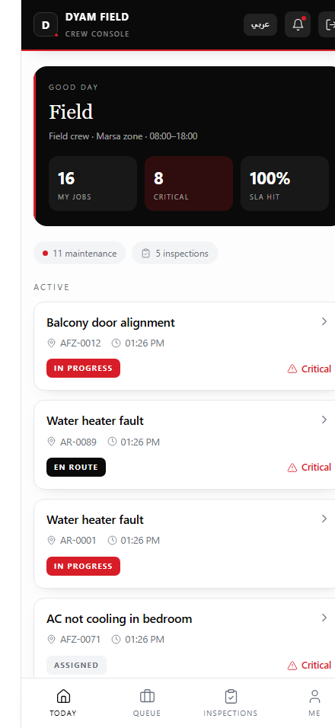Click Critical warning icon on AFZ-0012 job
The width and height of the screenshot is (335, 728).
pos(292,369)
